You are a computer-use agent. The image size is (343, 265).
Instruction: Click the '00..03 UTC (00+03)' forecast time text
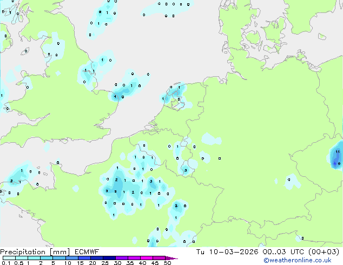(301, 252)
